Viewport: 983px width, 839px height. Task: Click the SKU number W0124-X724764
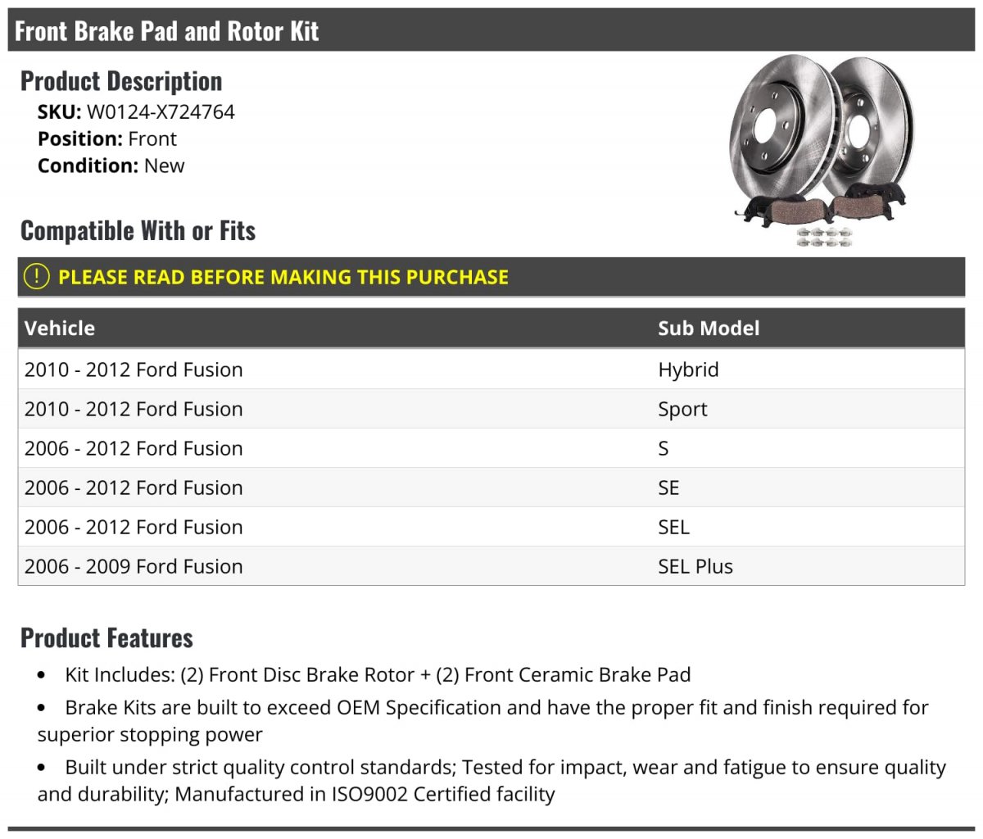click(161, 112)
